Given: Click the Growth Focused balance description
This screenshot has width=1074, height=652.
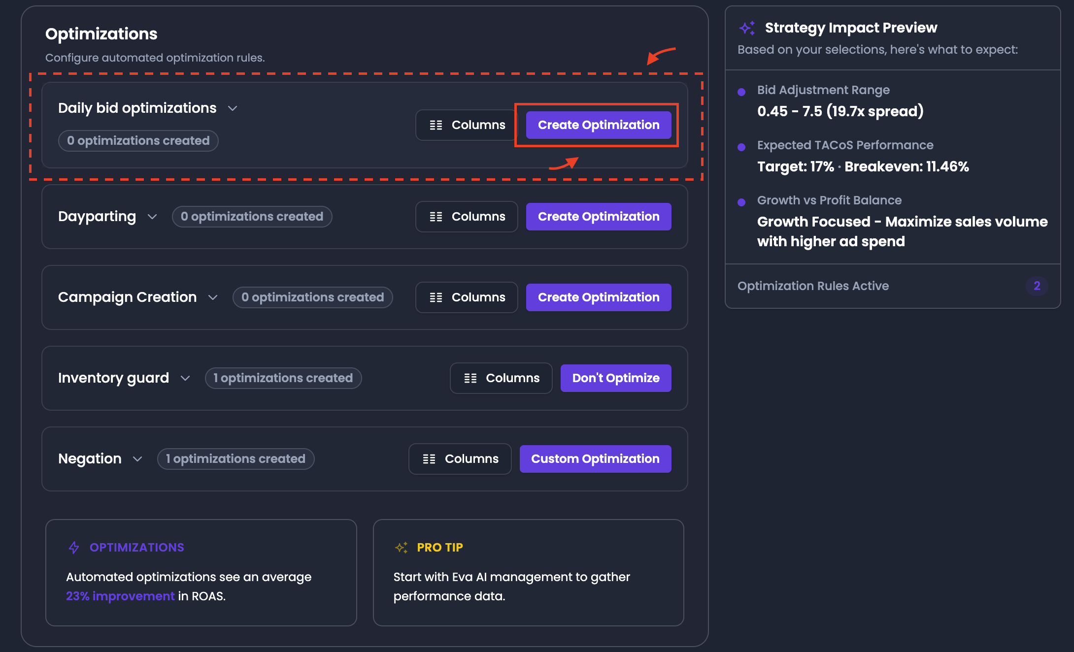Looking at the screenshot, I should click(903, 232).
